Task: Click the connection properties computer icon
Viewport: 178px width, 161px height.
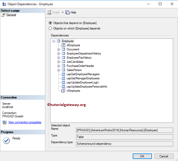Action: tap(4, 122)
